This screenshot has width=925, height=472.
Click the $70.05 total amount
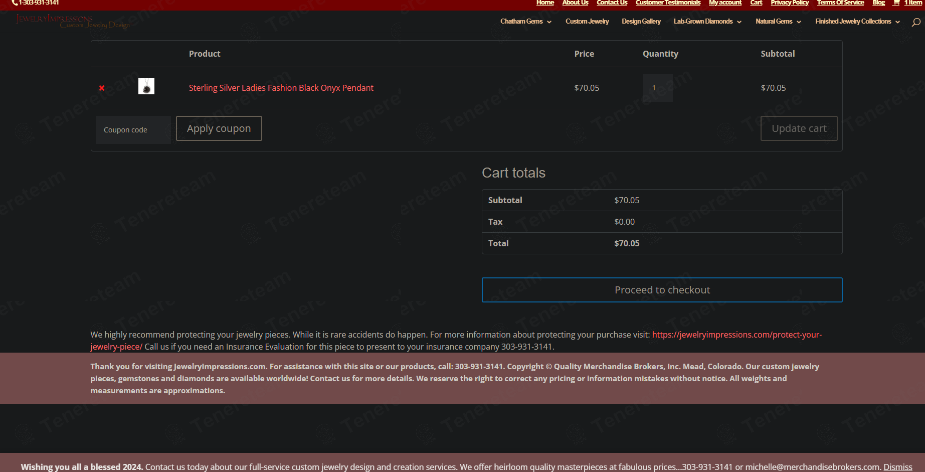[627, 243]
